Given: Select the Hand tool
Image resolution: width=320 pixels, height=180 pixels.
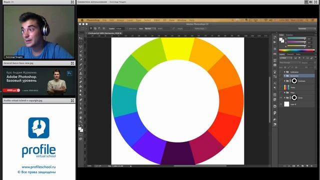Looking at the screenshot, I should coord(81,117).
